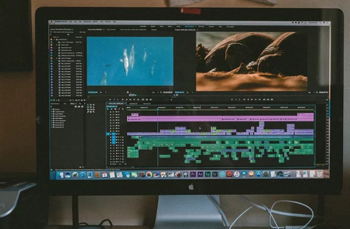Expand Lumetri Presets folder in Effects panel

52,112
